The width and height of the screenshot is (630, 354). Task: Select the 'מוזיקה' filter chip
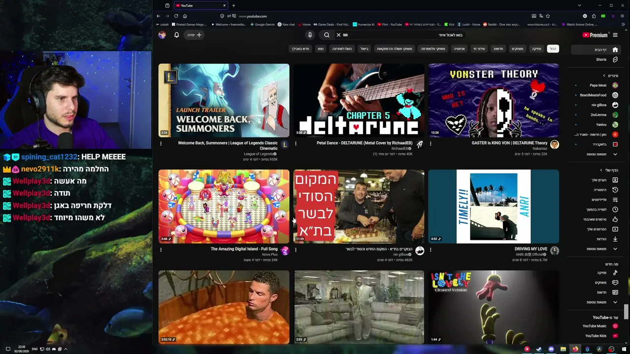[536, 49]
